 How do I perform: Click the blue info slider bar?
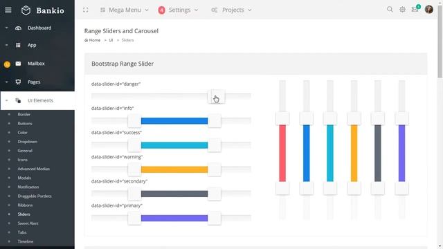click(174, 121)
